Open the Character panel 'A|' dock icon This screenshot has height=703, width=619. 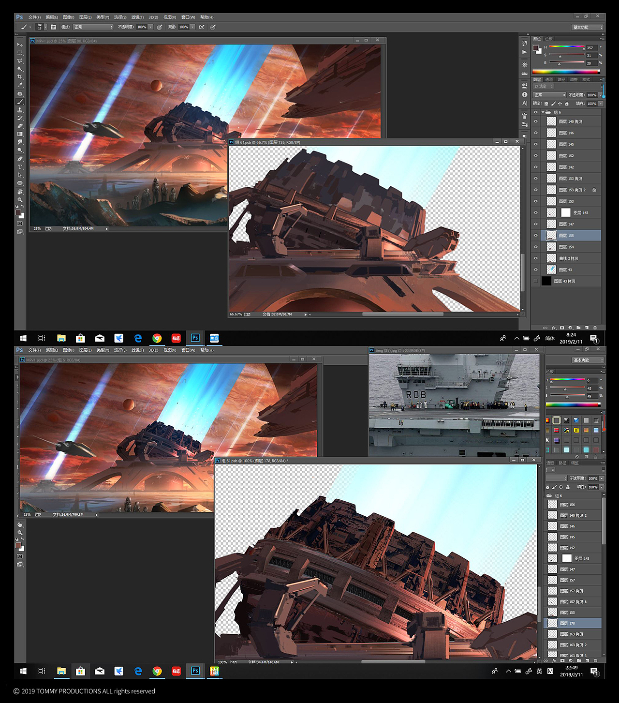coord(525,104)
